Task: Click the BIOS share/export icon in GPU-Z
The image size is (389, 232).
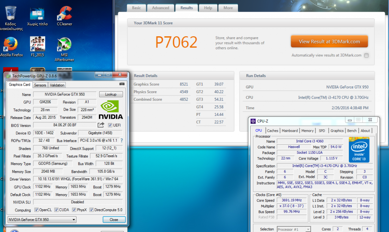Action: coord(101,125)
